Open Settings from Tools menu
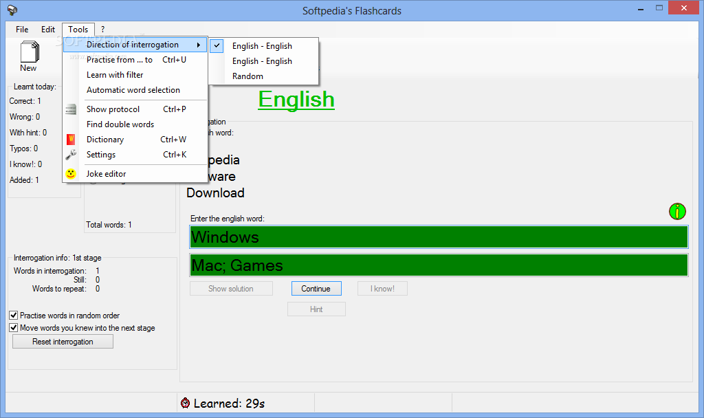Screen dimensions: 704x418 coord(135,155)
